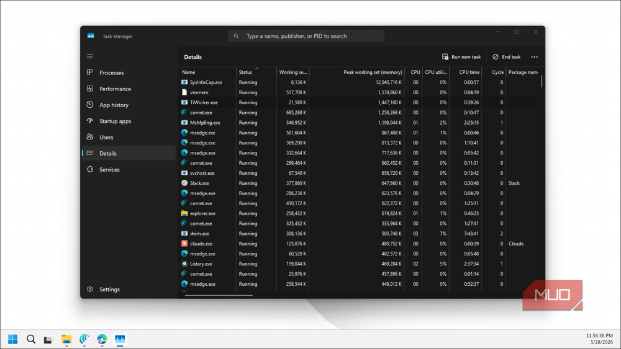The image size is (621, 349).
Task: Click the Run new task button
Action: (461, 57)
